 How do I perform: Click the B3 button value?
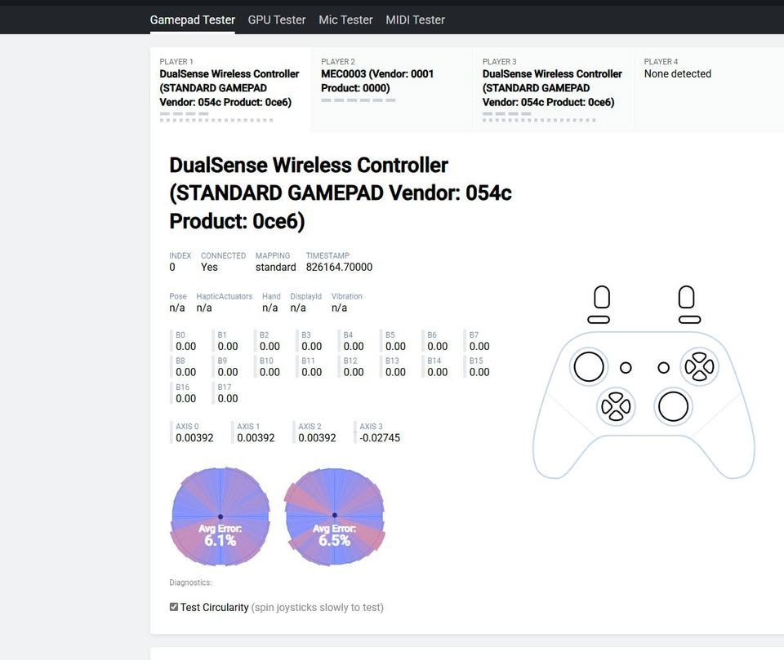point(311,346)
